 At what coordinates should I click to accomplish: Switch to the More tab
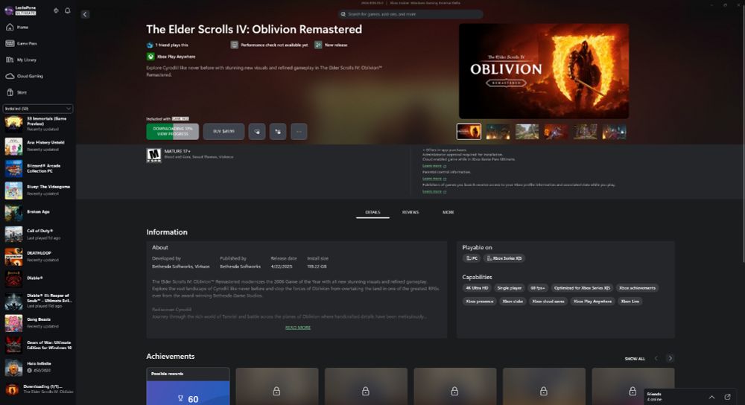[448, 212]
